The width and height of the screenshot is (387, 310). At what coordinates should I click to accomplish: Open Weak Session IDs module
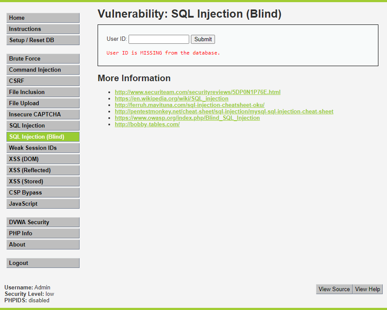click(43, 148)
